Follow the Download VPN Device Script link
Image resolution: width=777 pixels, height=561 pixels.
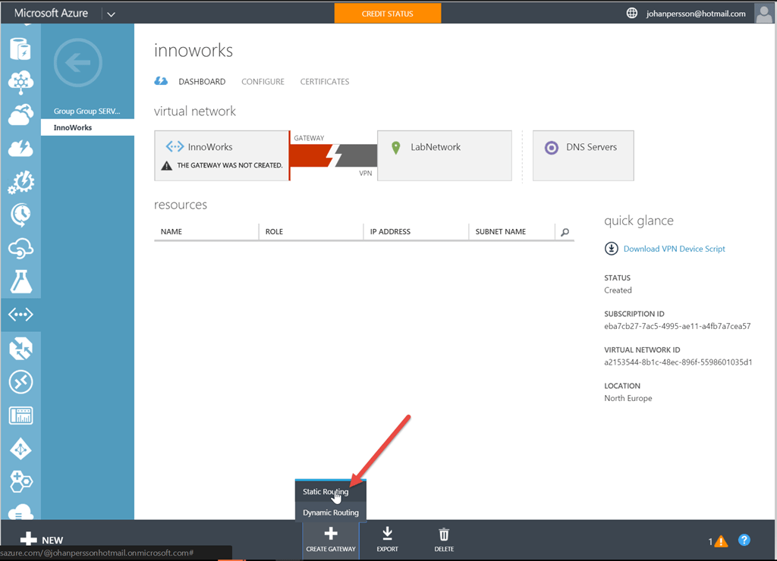674,249
